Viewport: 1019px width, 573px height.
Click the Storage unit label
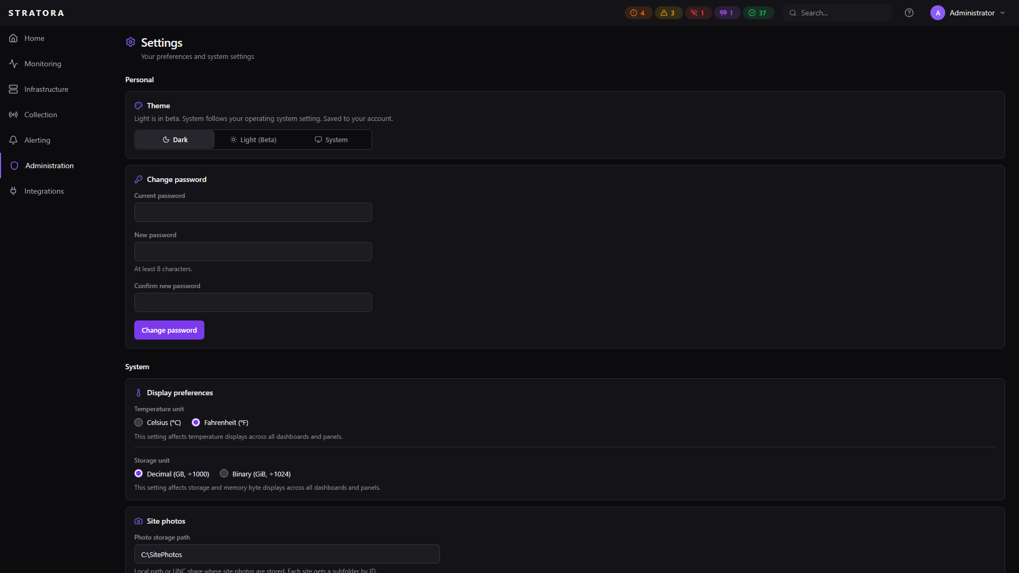click(152, 461)
